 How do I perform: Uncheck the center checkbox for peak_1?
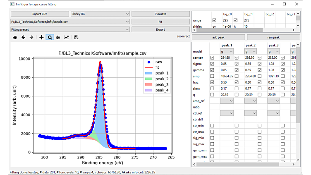click(x=213, y=58)
